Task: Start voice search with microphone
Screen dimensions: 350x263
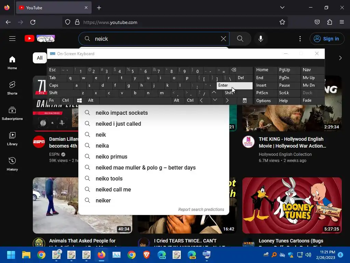Action: coord(260,39)
